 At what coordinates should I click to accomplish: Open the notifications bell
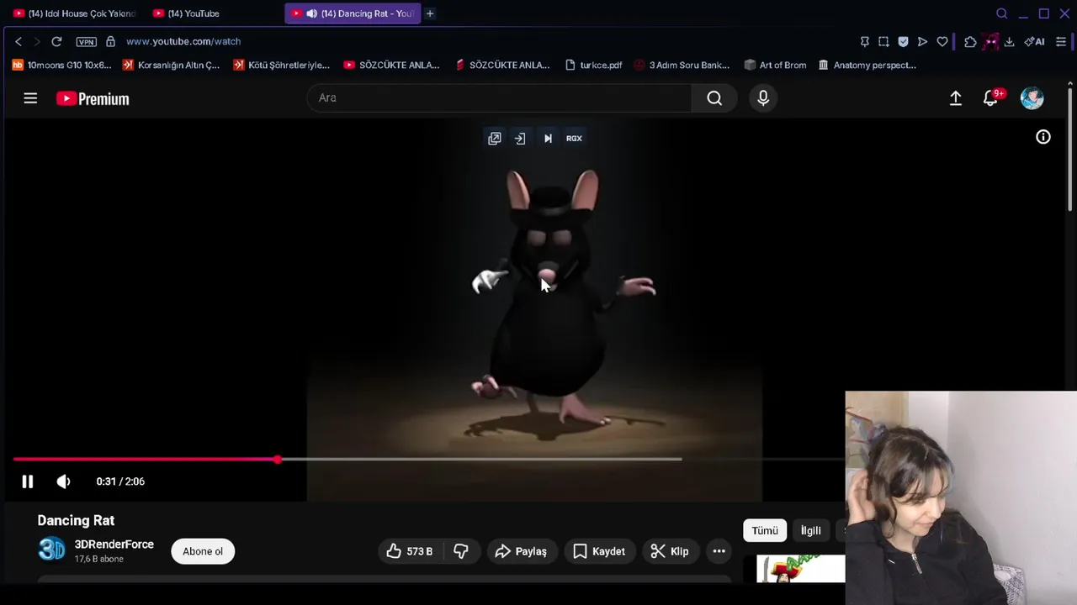tap(991, 98)
